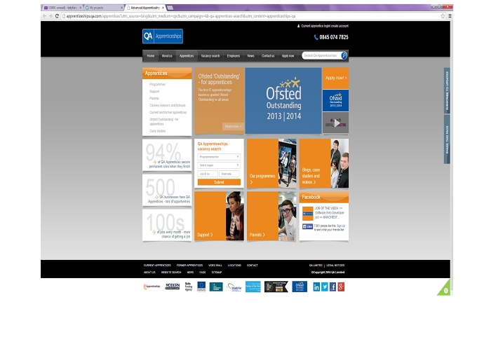Click the browser forward arrow
Image resolution: width=477 pixels, height=337 pixels.
pos(51,16)
